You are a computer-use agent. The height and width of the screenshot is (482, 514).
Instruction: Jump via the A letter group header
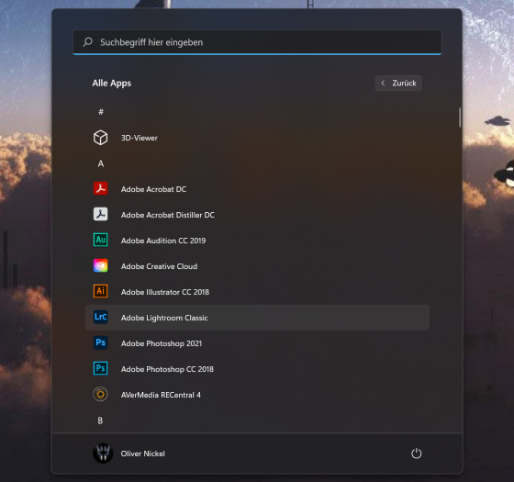(101, 163)
